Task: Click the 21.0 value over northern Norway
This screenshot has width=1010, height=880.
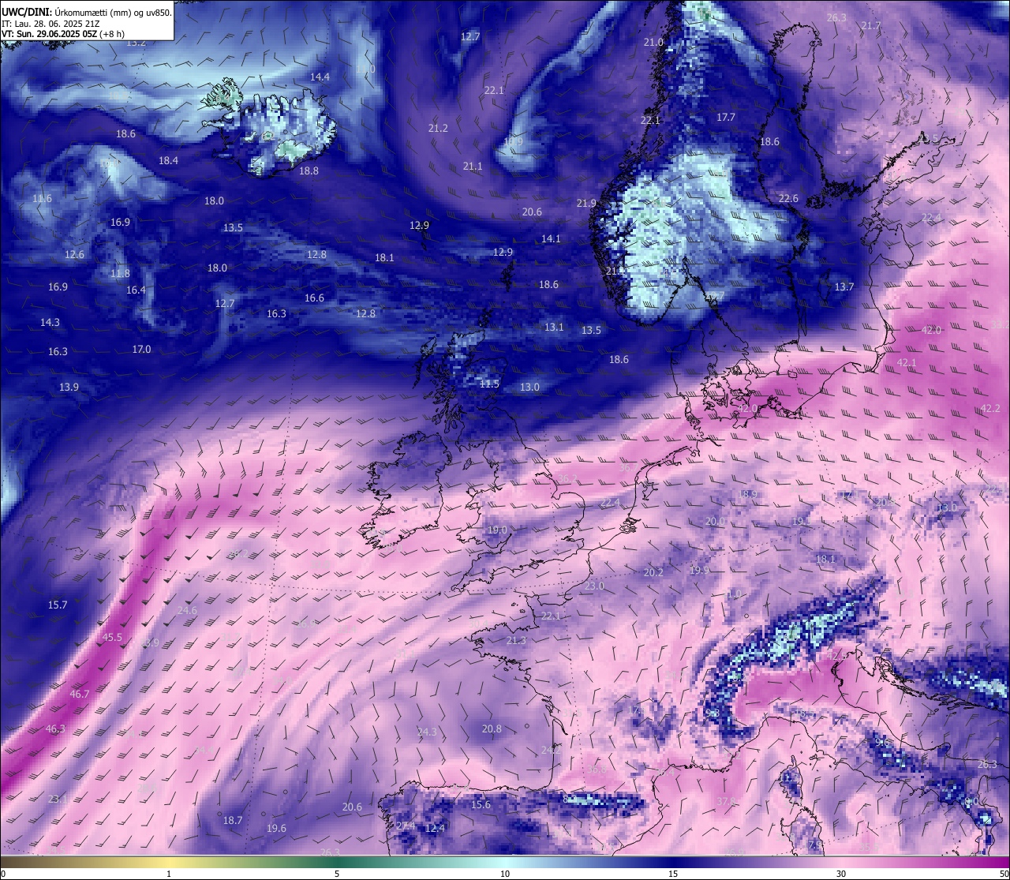Action: click(653, 42)
